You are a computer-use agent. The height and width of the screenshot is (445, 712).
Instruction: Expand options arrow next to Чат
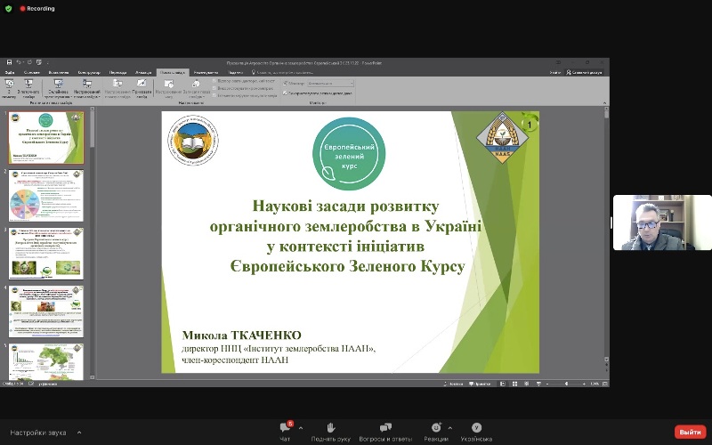coord(301,428)
